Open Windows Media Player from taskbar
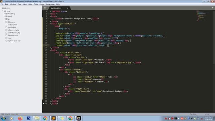Viewport: 215px width, 121px height. 12,118
